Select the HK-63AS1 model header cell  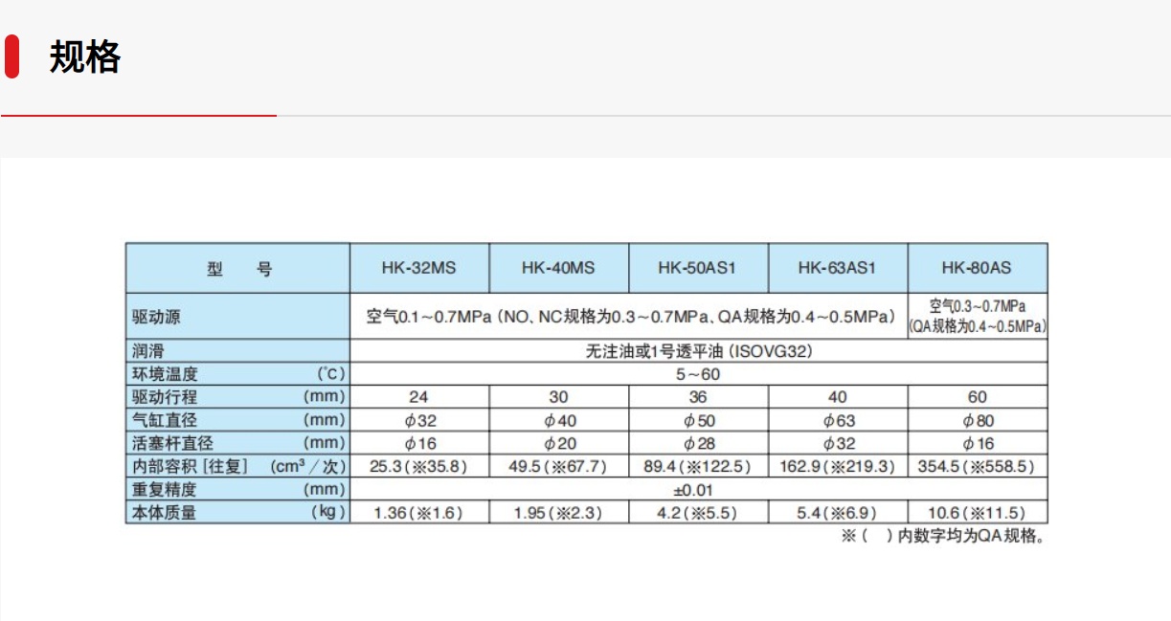click(x=835, y=268)
